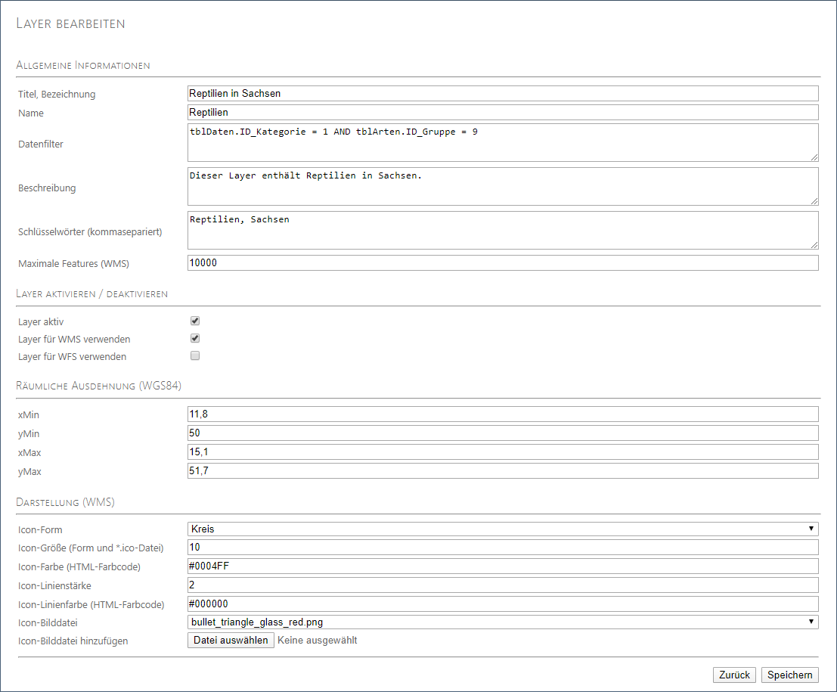
Task: Click the Schlüsselwörter text area
Action: click(502, 230)
